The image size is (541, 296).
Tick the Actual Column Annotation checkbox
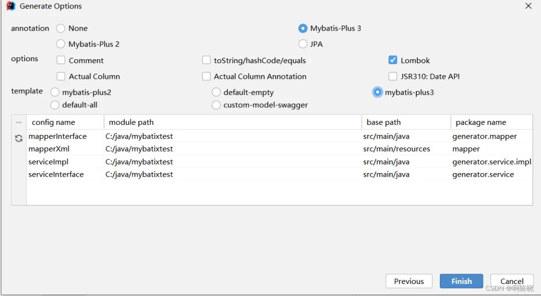pyautogui.click(x=206, y=76)
